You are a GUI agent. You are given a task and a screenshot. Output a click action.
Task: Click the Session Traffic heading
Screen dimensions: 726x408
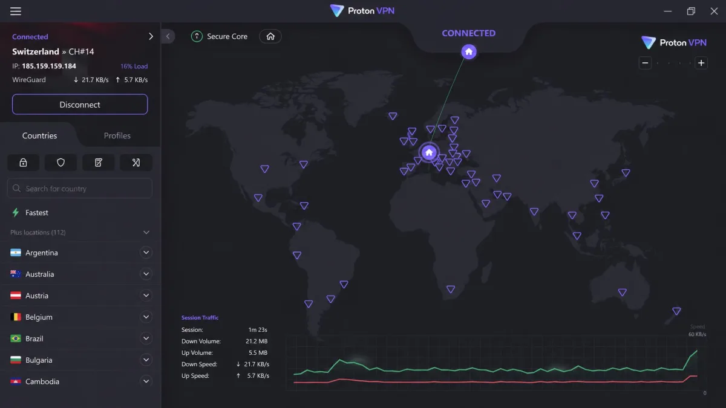200,318
